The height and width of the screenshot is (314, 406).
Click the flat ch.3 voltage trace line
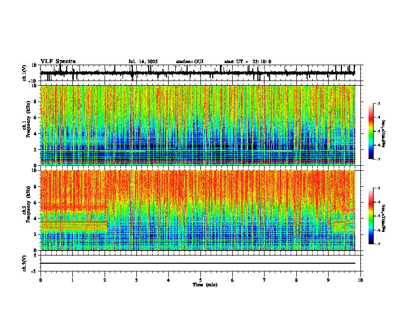coord(198,263)
